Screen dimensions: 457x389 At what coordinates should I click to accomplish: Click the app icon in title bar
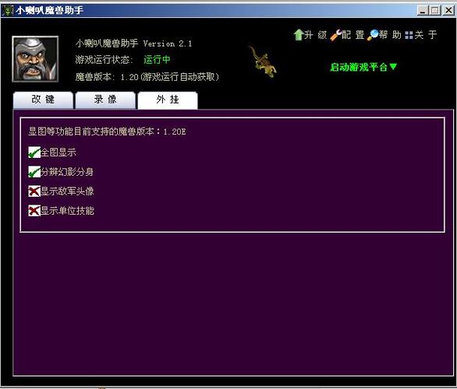7,10
